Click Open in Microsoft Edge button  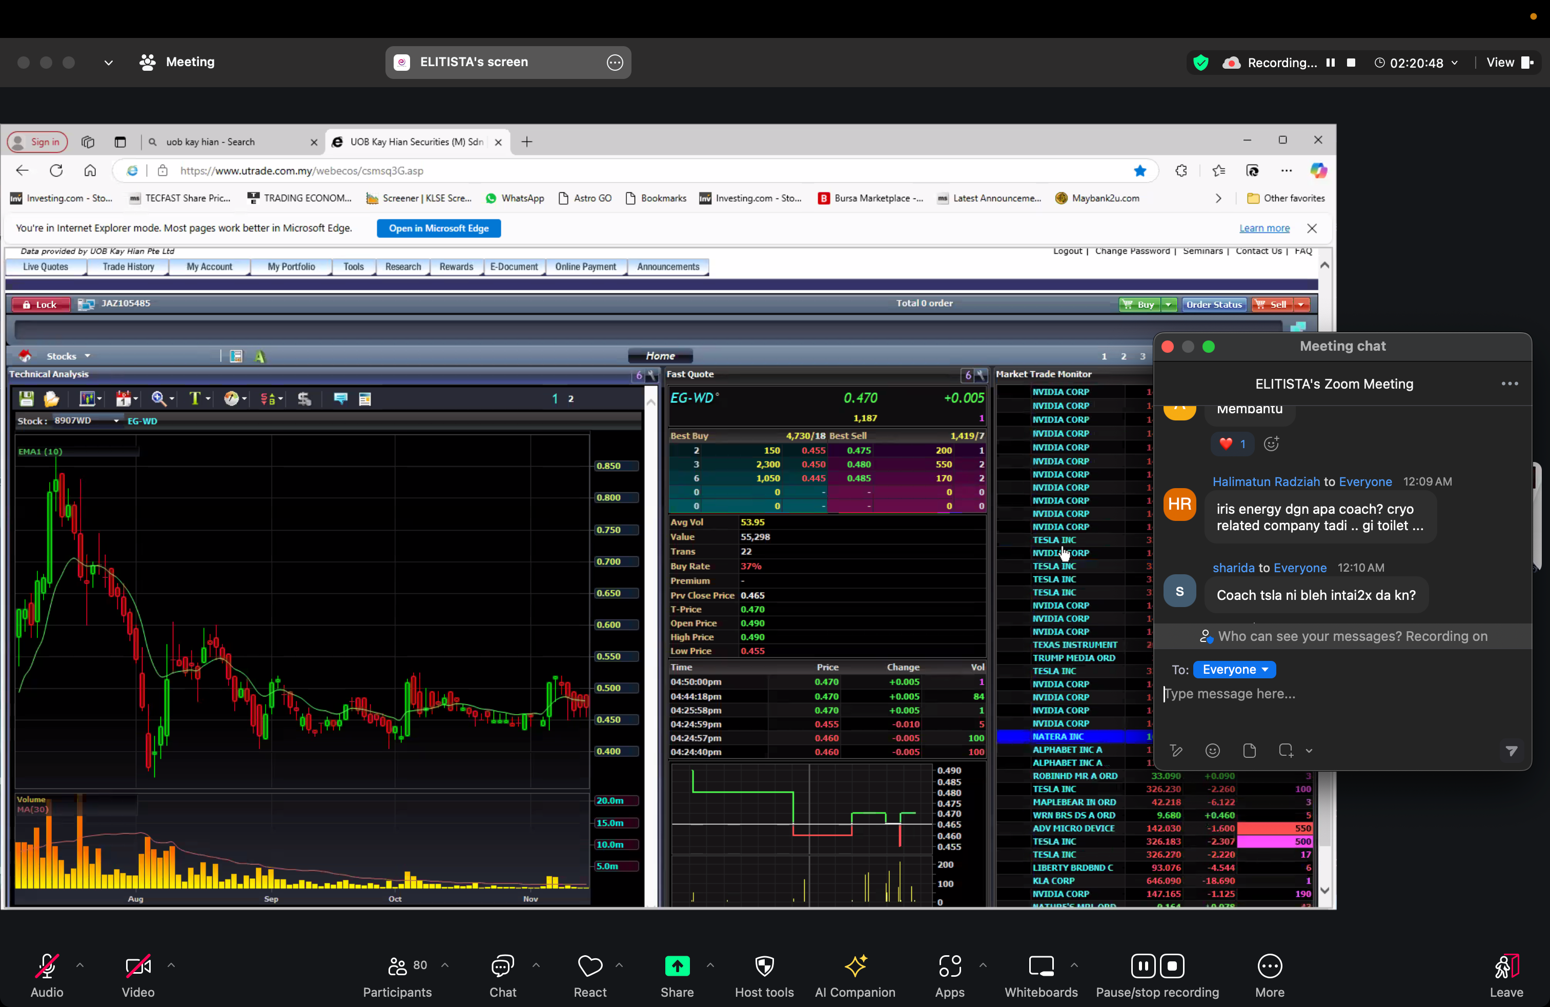click(438, 228)
